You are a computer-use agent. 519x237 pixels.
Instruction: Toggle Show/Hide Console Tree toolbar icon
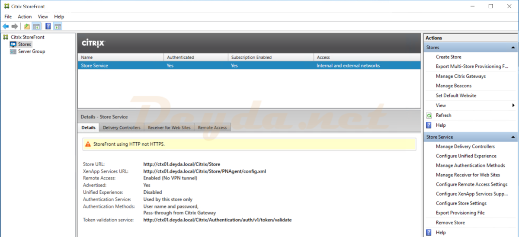[x=37, y=26]
